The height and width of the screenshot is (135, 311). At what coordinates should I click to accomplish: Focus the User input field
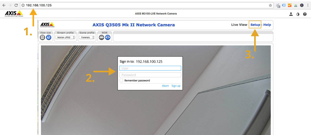click(150, 68)
